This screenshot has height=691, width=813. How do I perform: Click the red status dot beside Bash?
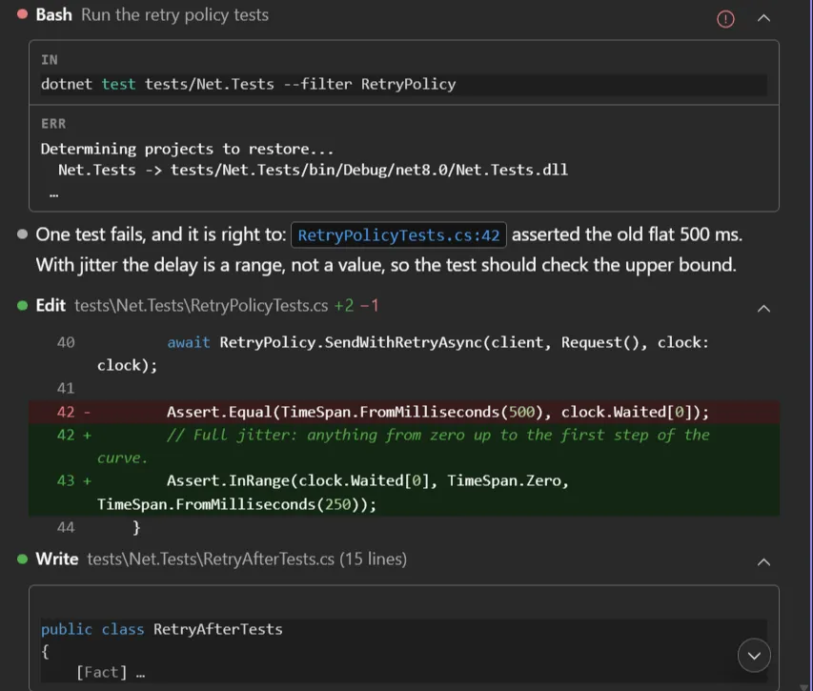22,14
